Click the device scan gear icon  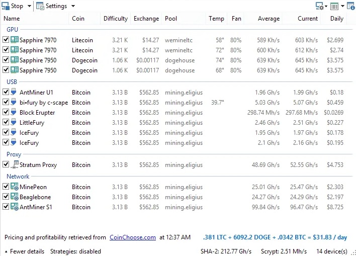click(x=320, y=6)
